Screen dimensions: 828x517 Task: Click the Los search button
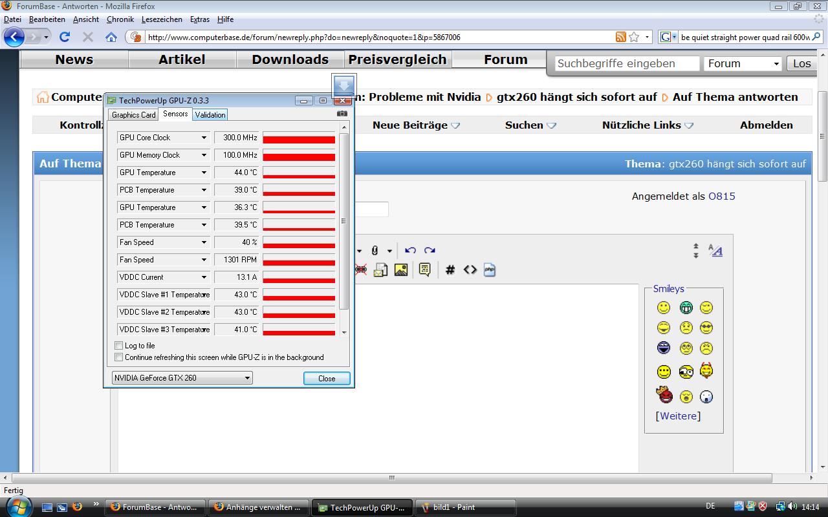[802, 63]
